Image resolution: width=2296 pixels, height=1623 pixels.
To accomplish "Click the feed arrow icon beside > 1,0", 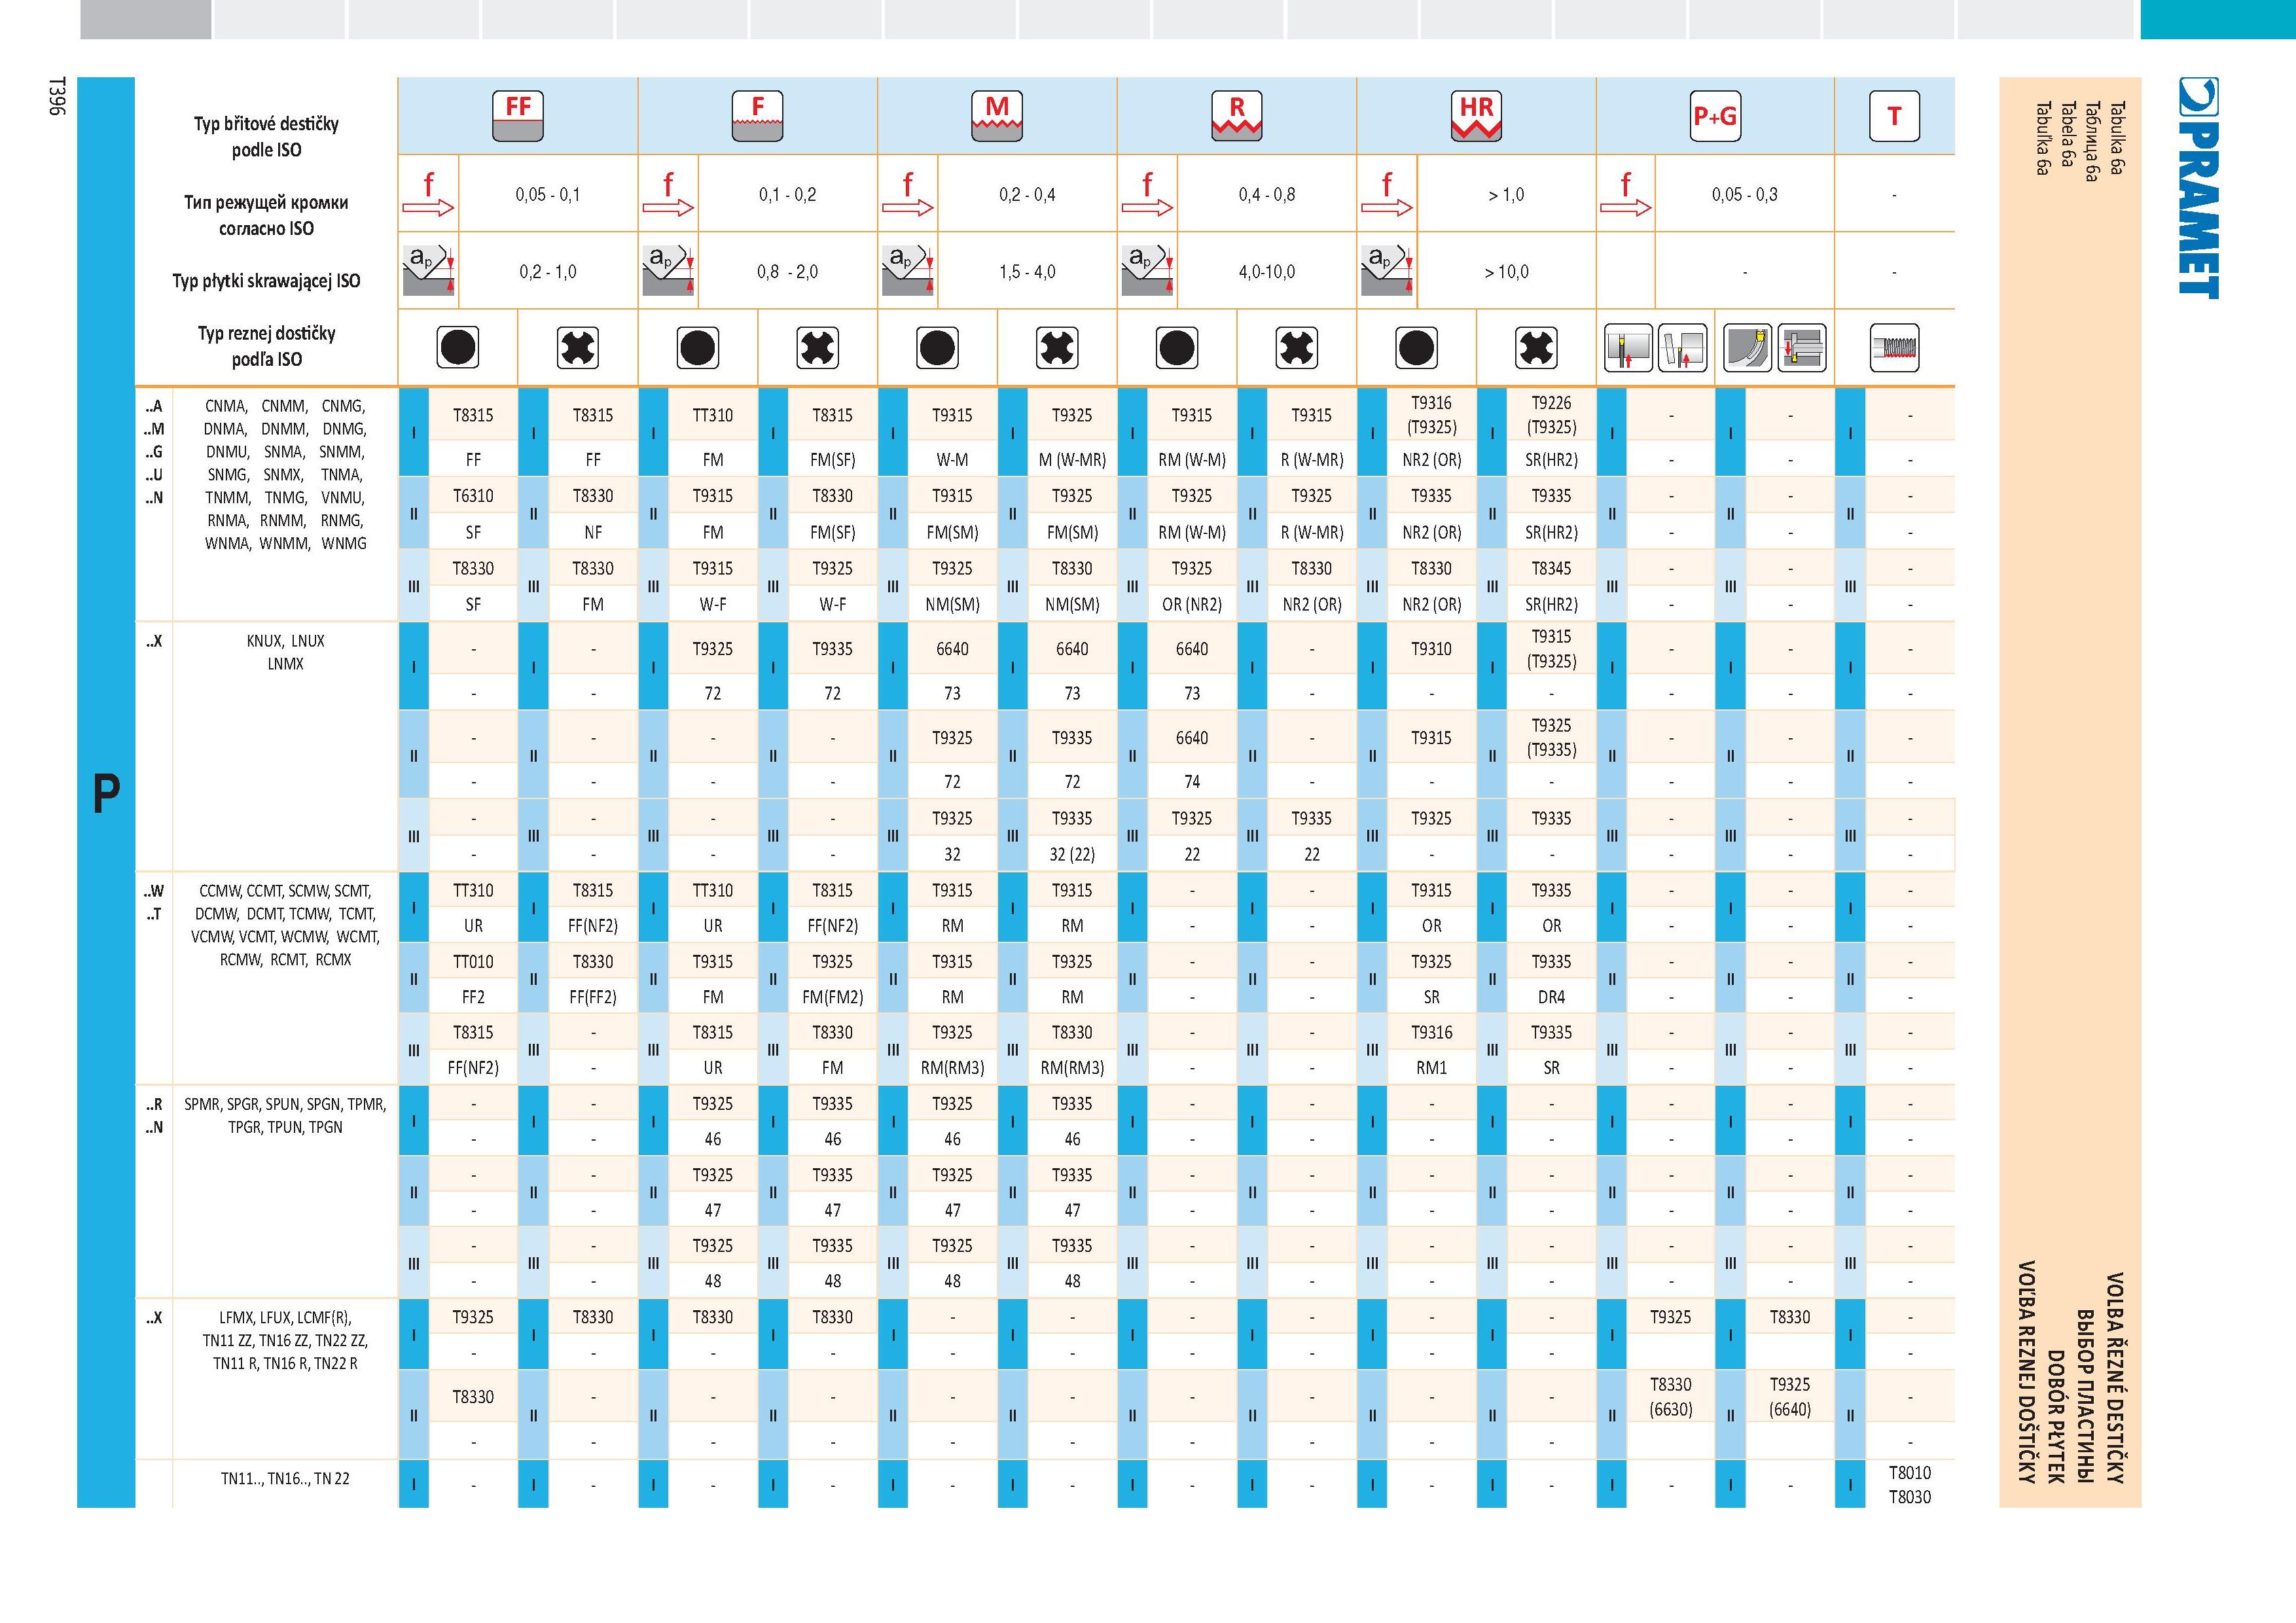I will pos(1386,194).
